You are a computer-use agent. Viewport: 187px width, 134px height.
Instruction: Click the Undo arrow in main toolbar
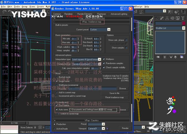[4, 12]
